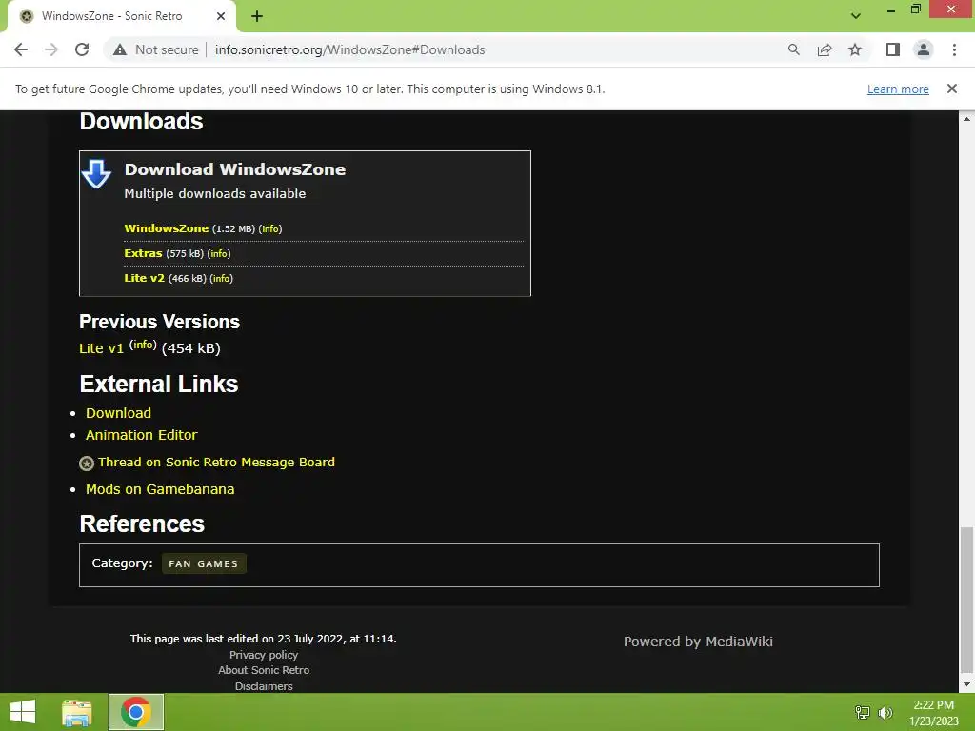This screenshot has width=975, height=731.
Task: Go back to the previous page
Action: (21, 49)
